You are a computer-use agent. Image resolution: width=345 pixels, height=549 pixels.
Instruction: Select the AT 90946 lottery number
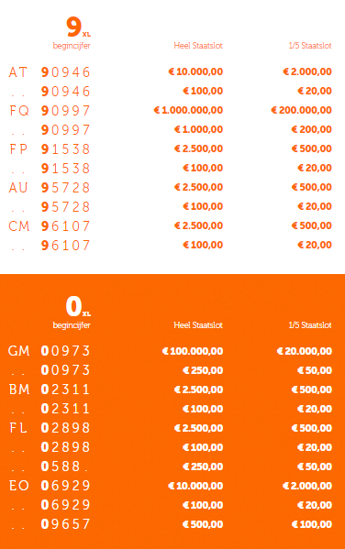click(50, 71)
